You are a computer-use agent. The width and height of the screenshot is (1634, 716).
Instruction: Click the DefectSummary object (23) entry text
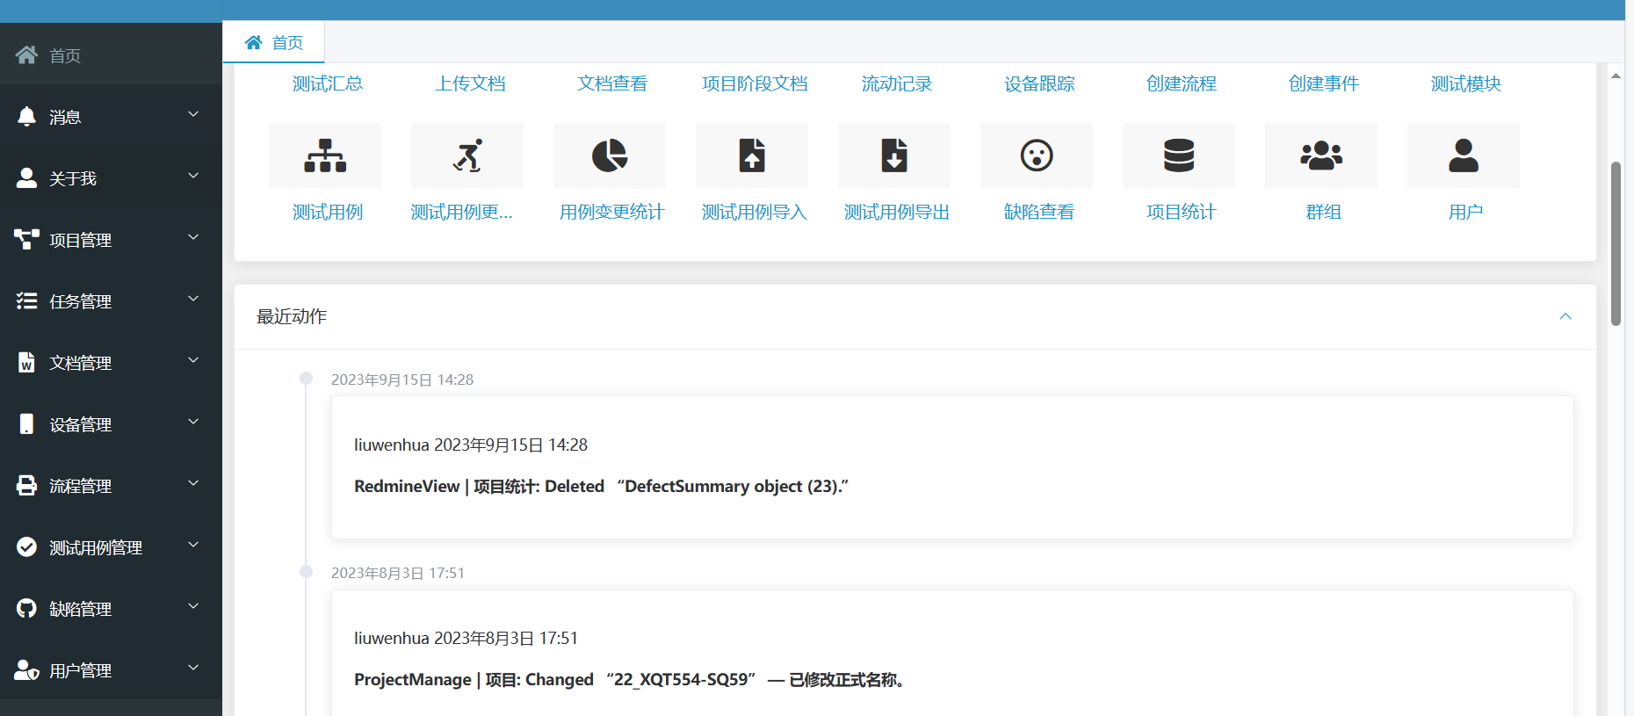click(602, 486)
